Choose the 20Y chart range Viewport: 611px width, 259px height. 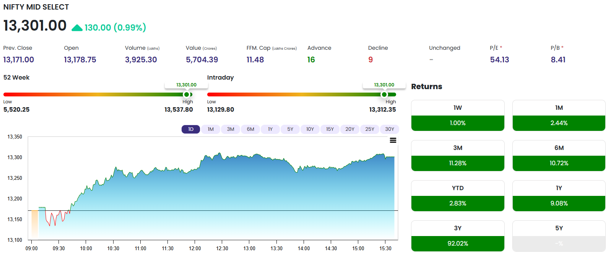(x=350, y=129)
